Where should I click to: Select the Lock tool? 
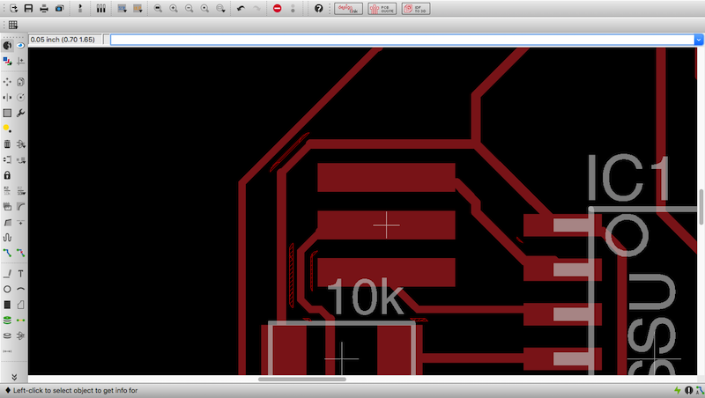point(7,175)
